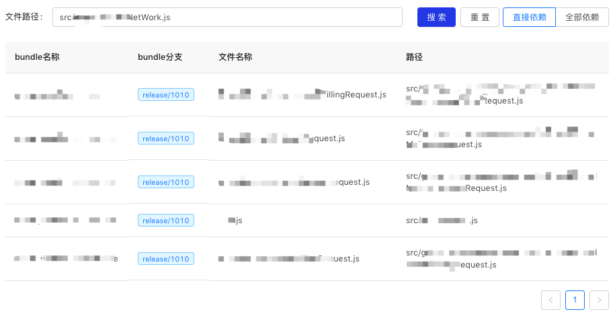
Task: Click the release/1010 tag in third row
Action: (166, 182)
